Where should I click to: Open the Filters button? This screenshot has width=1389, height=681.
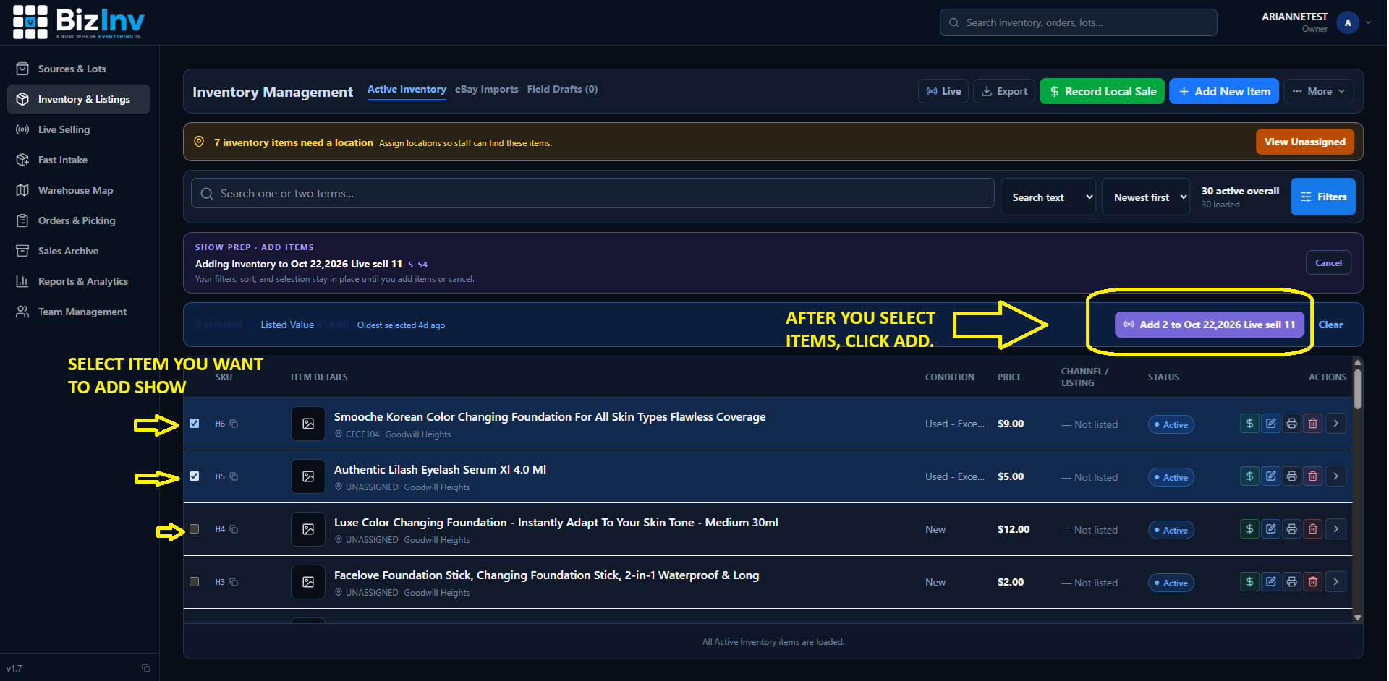1323,197
